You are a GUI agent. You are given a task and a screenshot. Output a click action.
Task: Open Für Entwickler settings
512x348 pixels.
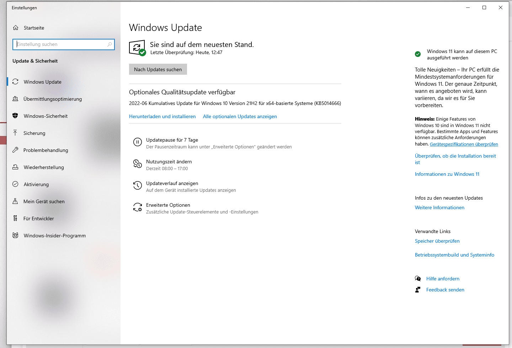pos(64,218)
